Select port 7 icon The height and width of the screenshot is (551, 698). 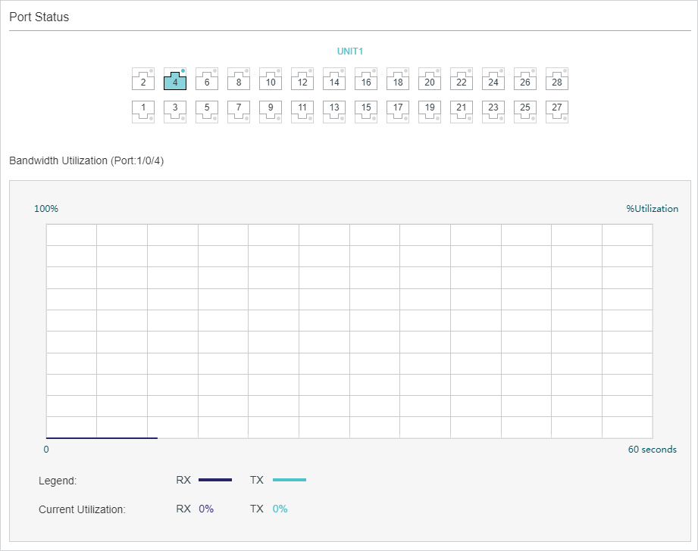(x=239, y=111)
